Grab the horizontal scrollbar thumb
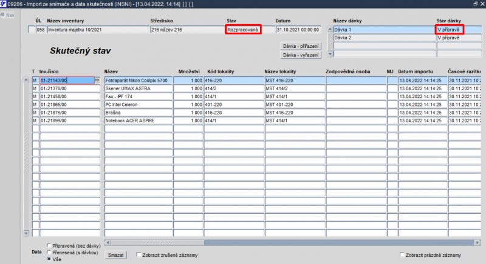This screenshot has width=486, height=264. coord(157,242)
